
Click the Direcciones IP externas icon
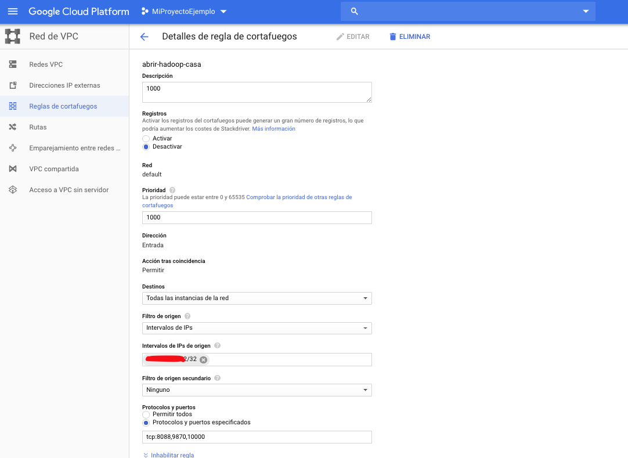[x=13, y=85]
